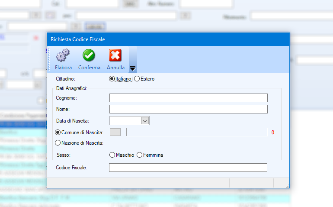Click the grey Comune di Nascita display field
The height and width of the screenshot is (207, 333).
[196, 132]
